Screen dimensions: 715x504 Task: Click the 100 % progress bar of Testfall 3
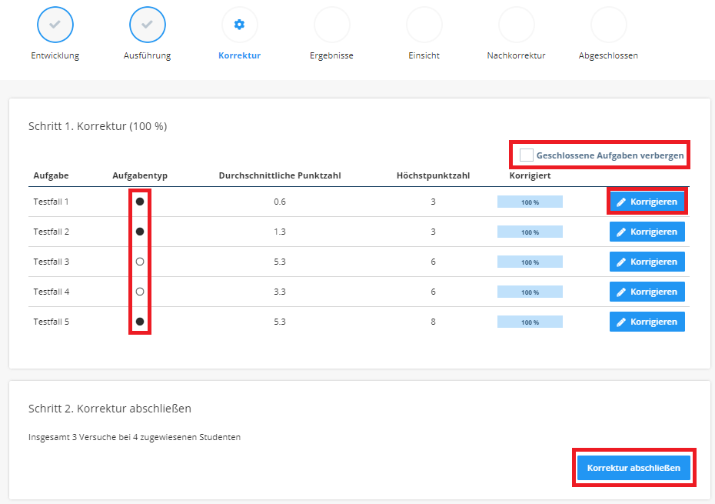point(530,262)
